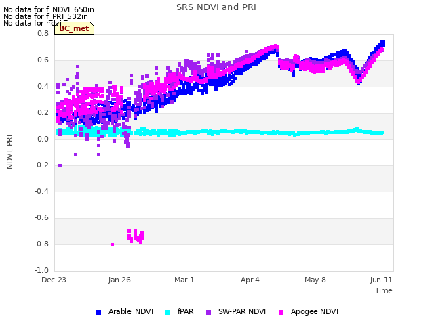
Task: Click the x-axis label Time
Action: point(384,290)
